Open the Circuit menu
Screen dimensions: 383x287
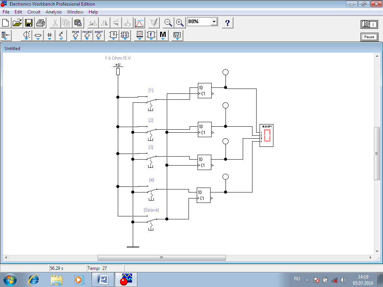pyautogui.click(x=34, y=12)
